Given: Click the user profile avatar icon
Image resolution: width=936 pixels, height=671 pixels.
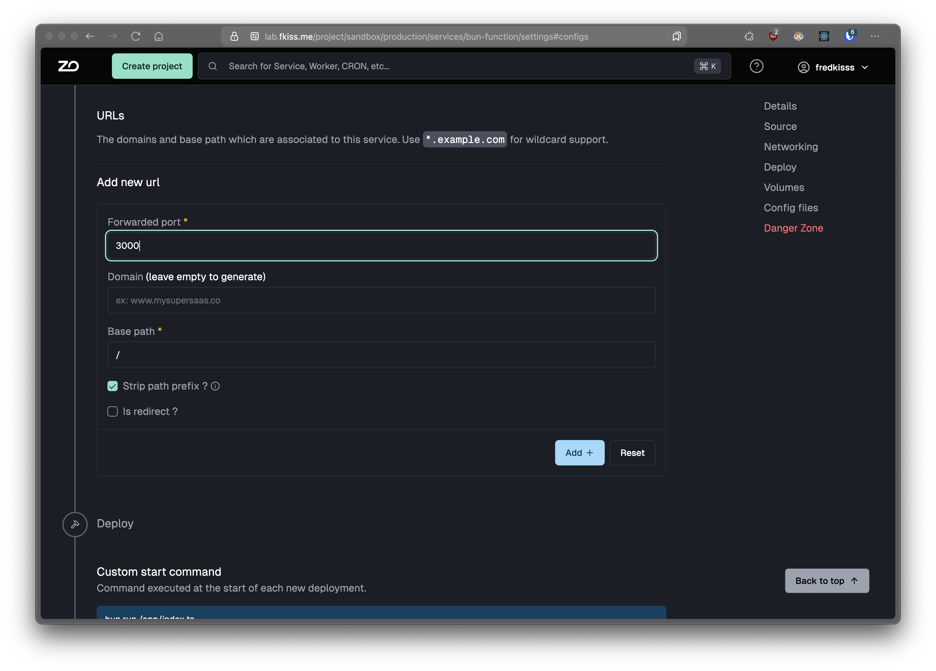Looking at the screenshot, I should point(803,67).
